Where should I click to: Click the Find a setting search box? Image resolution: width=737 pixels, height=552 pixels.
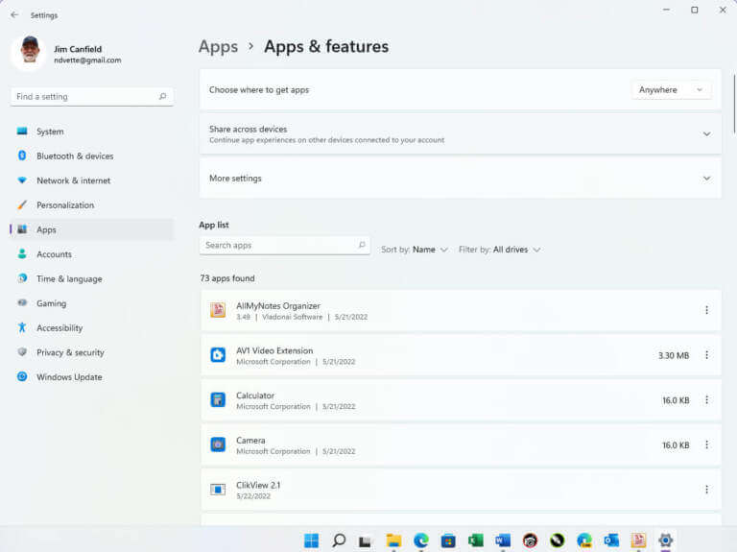tap(92, 96)
